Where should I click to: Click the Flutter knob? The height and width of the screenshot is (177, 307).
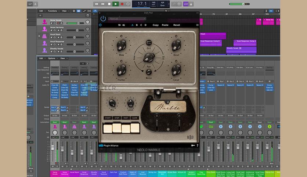pos(122,70)
